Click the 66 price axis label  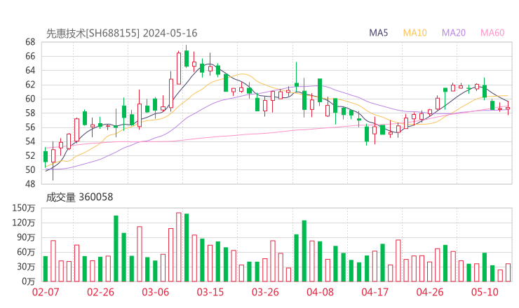pyautogui.click(x=30, y=56)
